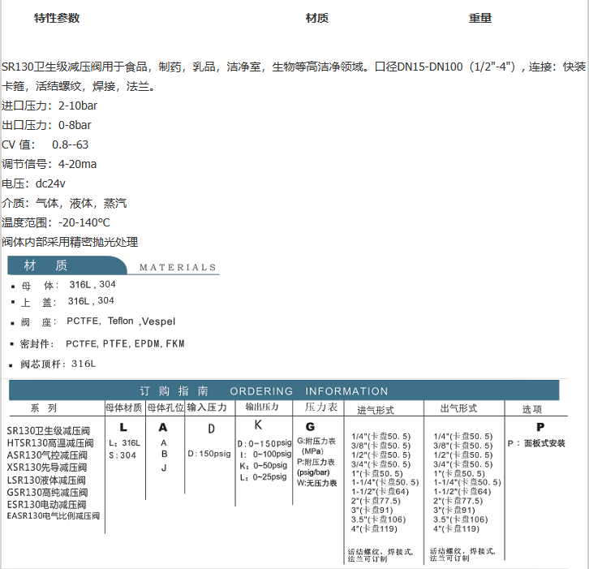This screenshot has height=569, width=589.
Task: Click the P: 面板式安装 option
Action: pos(536,443)
